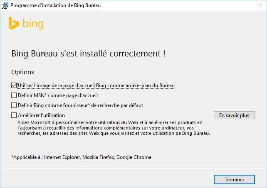The height and width of the screenshot is (188, 267).
Task: Click the 'Options' section label
Action: tap(23, 72)
